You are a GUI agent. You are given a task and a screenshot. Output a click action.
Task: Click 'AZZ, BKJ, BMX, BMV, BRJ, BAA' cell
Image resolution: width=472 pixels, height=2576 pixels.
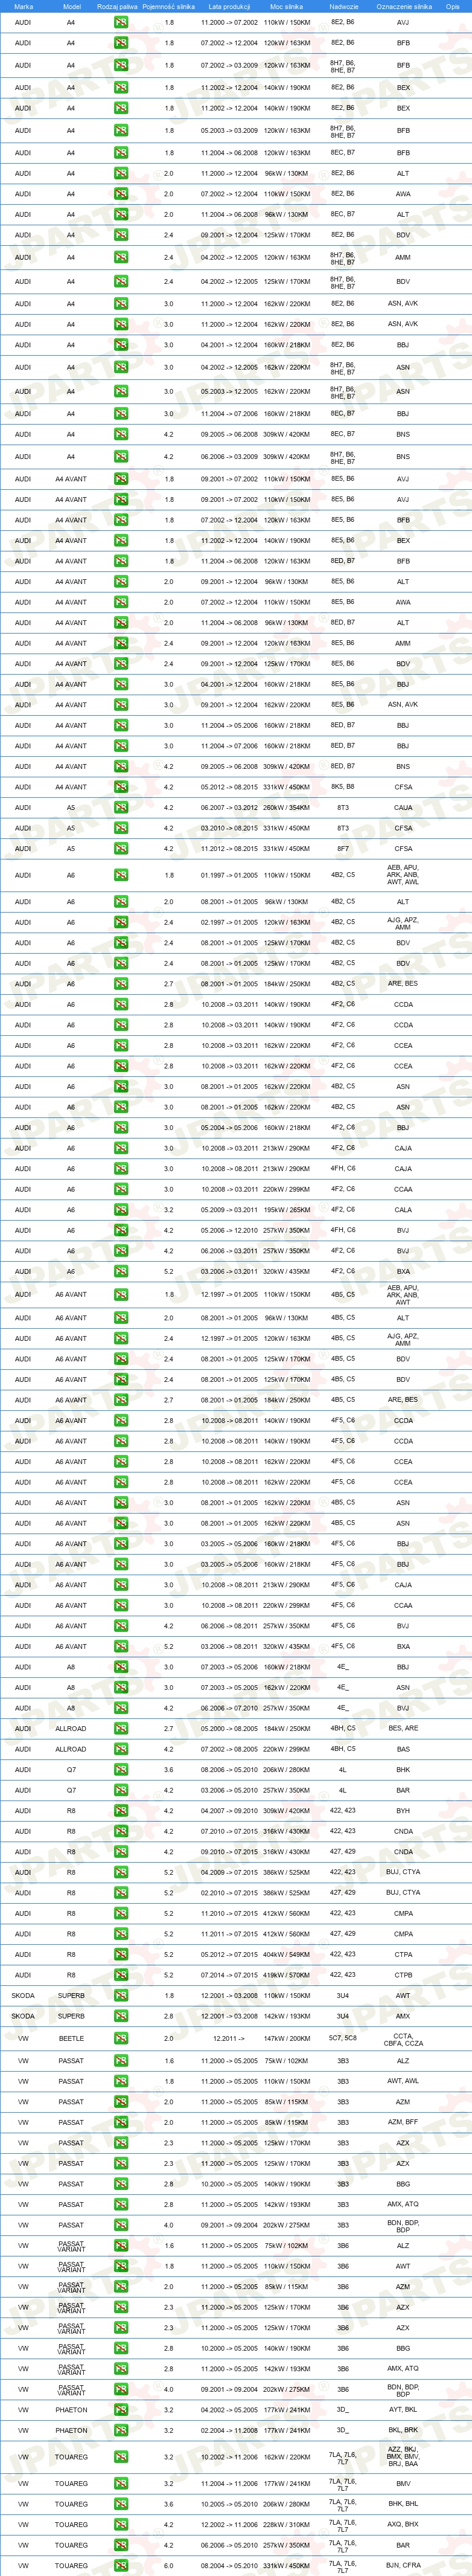click(x=403, y=2457)
